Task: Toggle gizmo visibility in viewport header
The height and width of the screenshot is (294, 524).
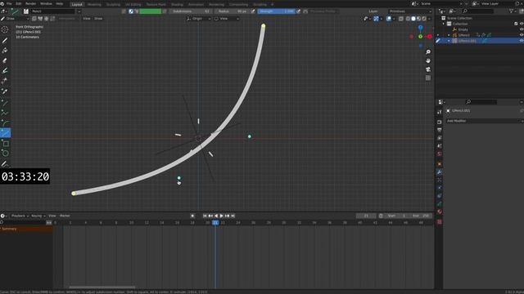Action: [x=377, y=19]
